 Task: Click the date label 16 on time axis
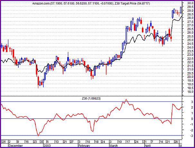click(27, 142)
